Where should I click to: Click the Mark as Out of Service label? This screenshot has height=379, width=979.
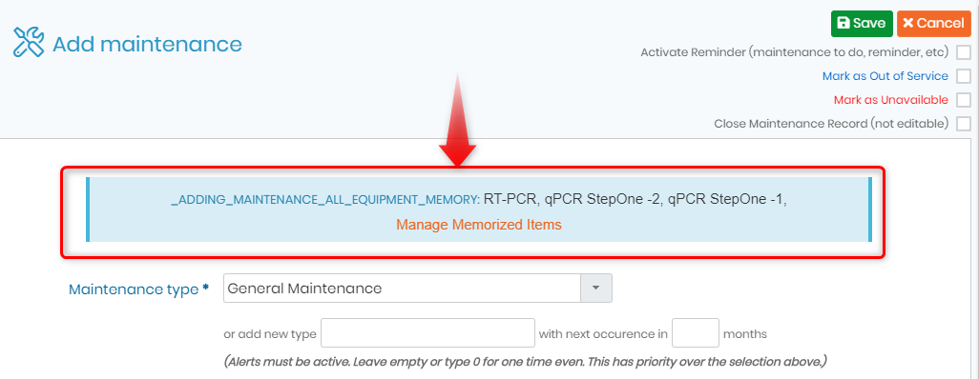pos(885,76)
